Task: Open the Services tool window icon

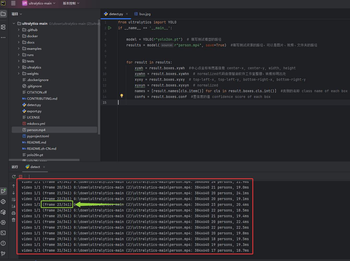Action: click(3, 222)
